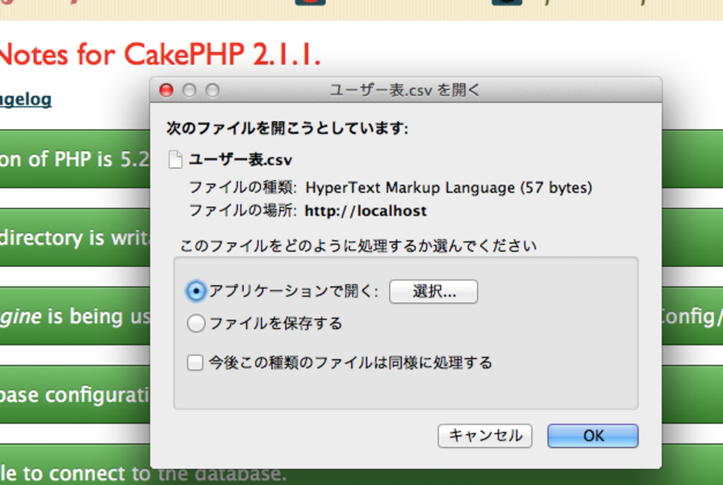Click the dialog title ユーザー表.csv を開く
The height and width of the screenshot is (485, 723).
coord(405,90)
